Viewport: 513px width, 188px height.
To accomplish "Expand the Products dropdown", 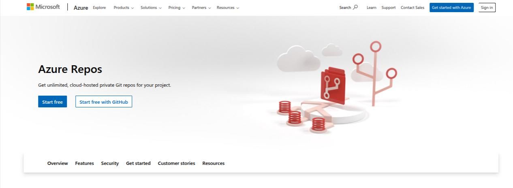I will 124,8.
